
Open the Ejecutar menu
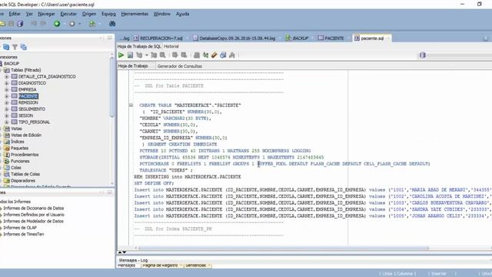pos(68,14)
